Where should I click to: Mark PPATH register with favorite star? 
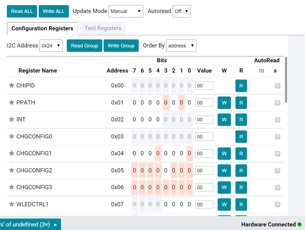tap(12, 103)
